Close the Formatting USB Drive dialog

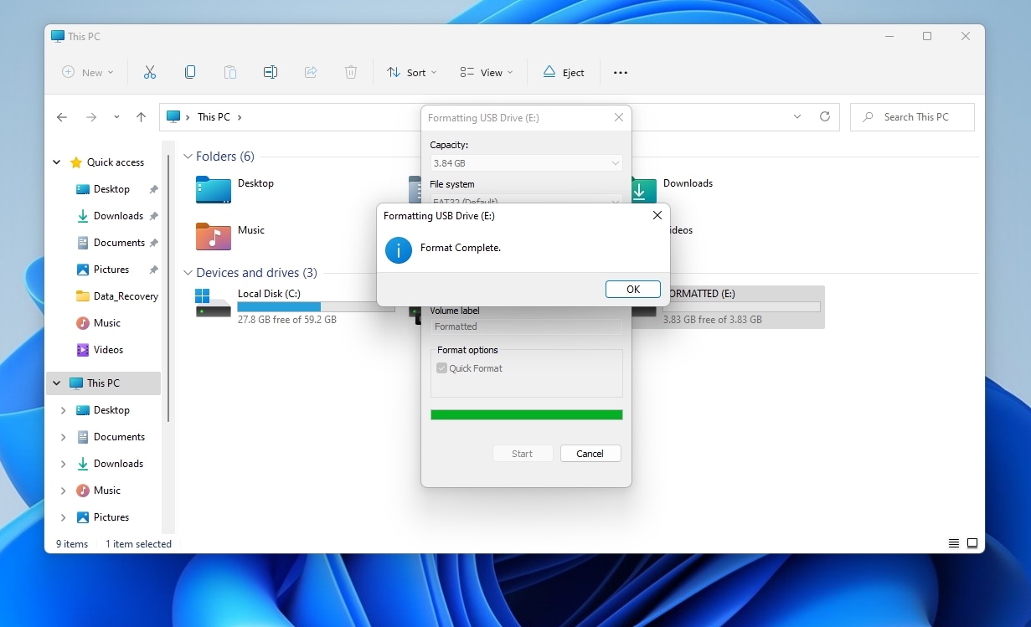619,118
